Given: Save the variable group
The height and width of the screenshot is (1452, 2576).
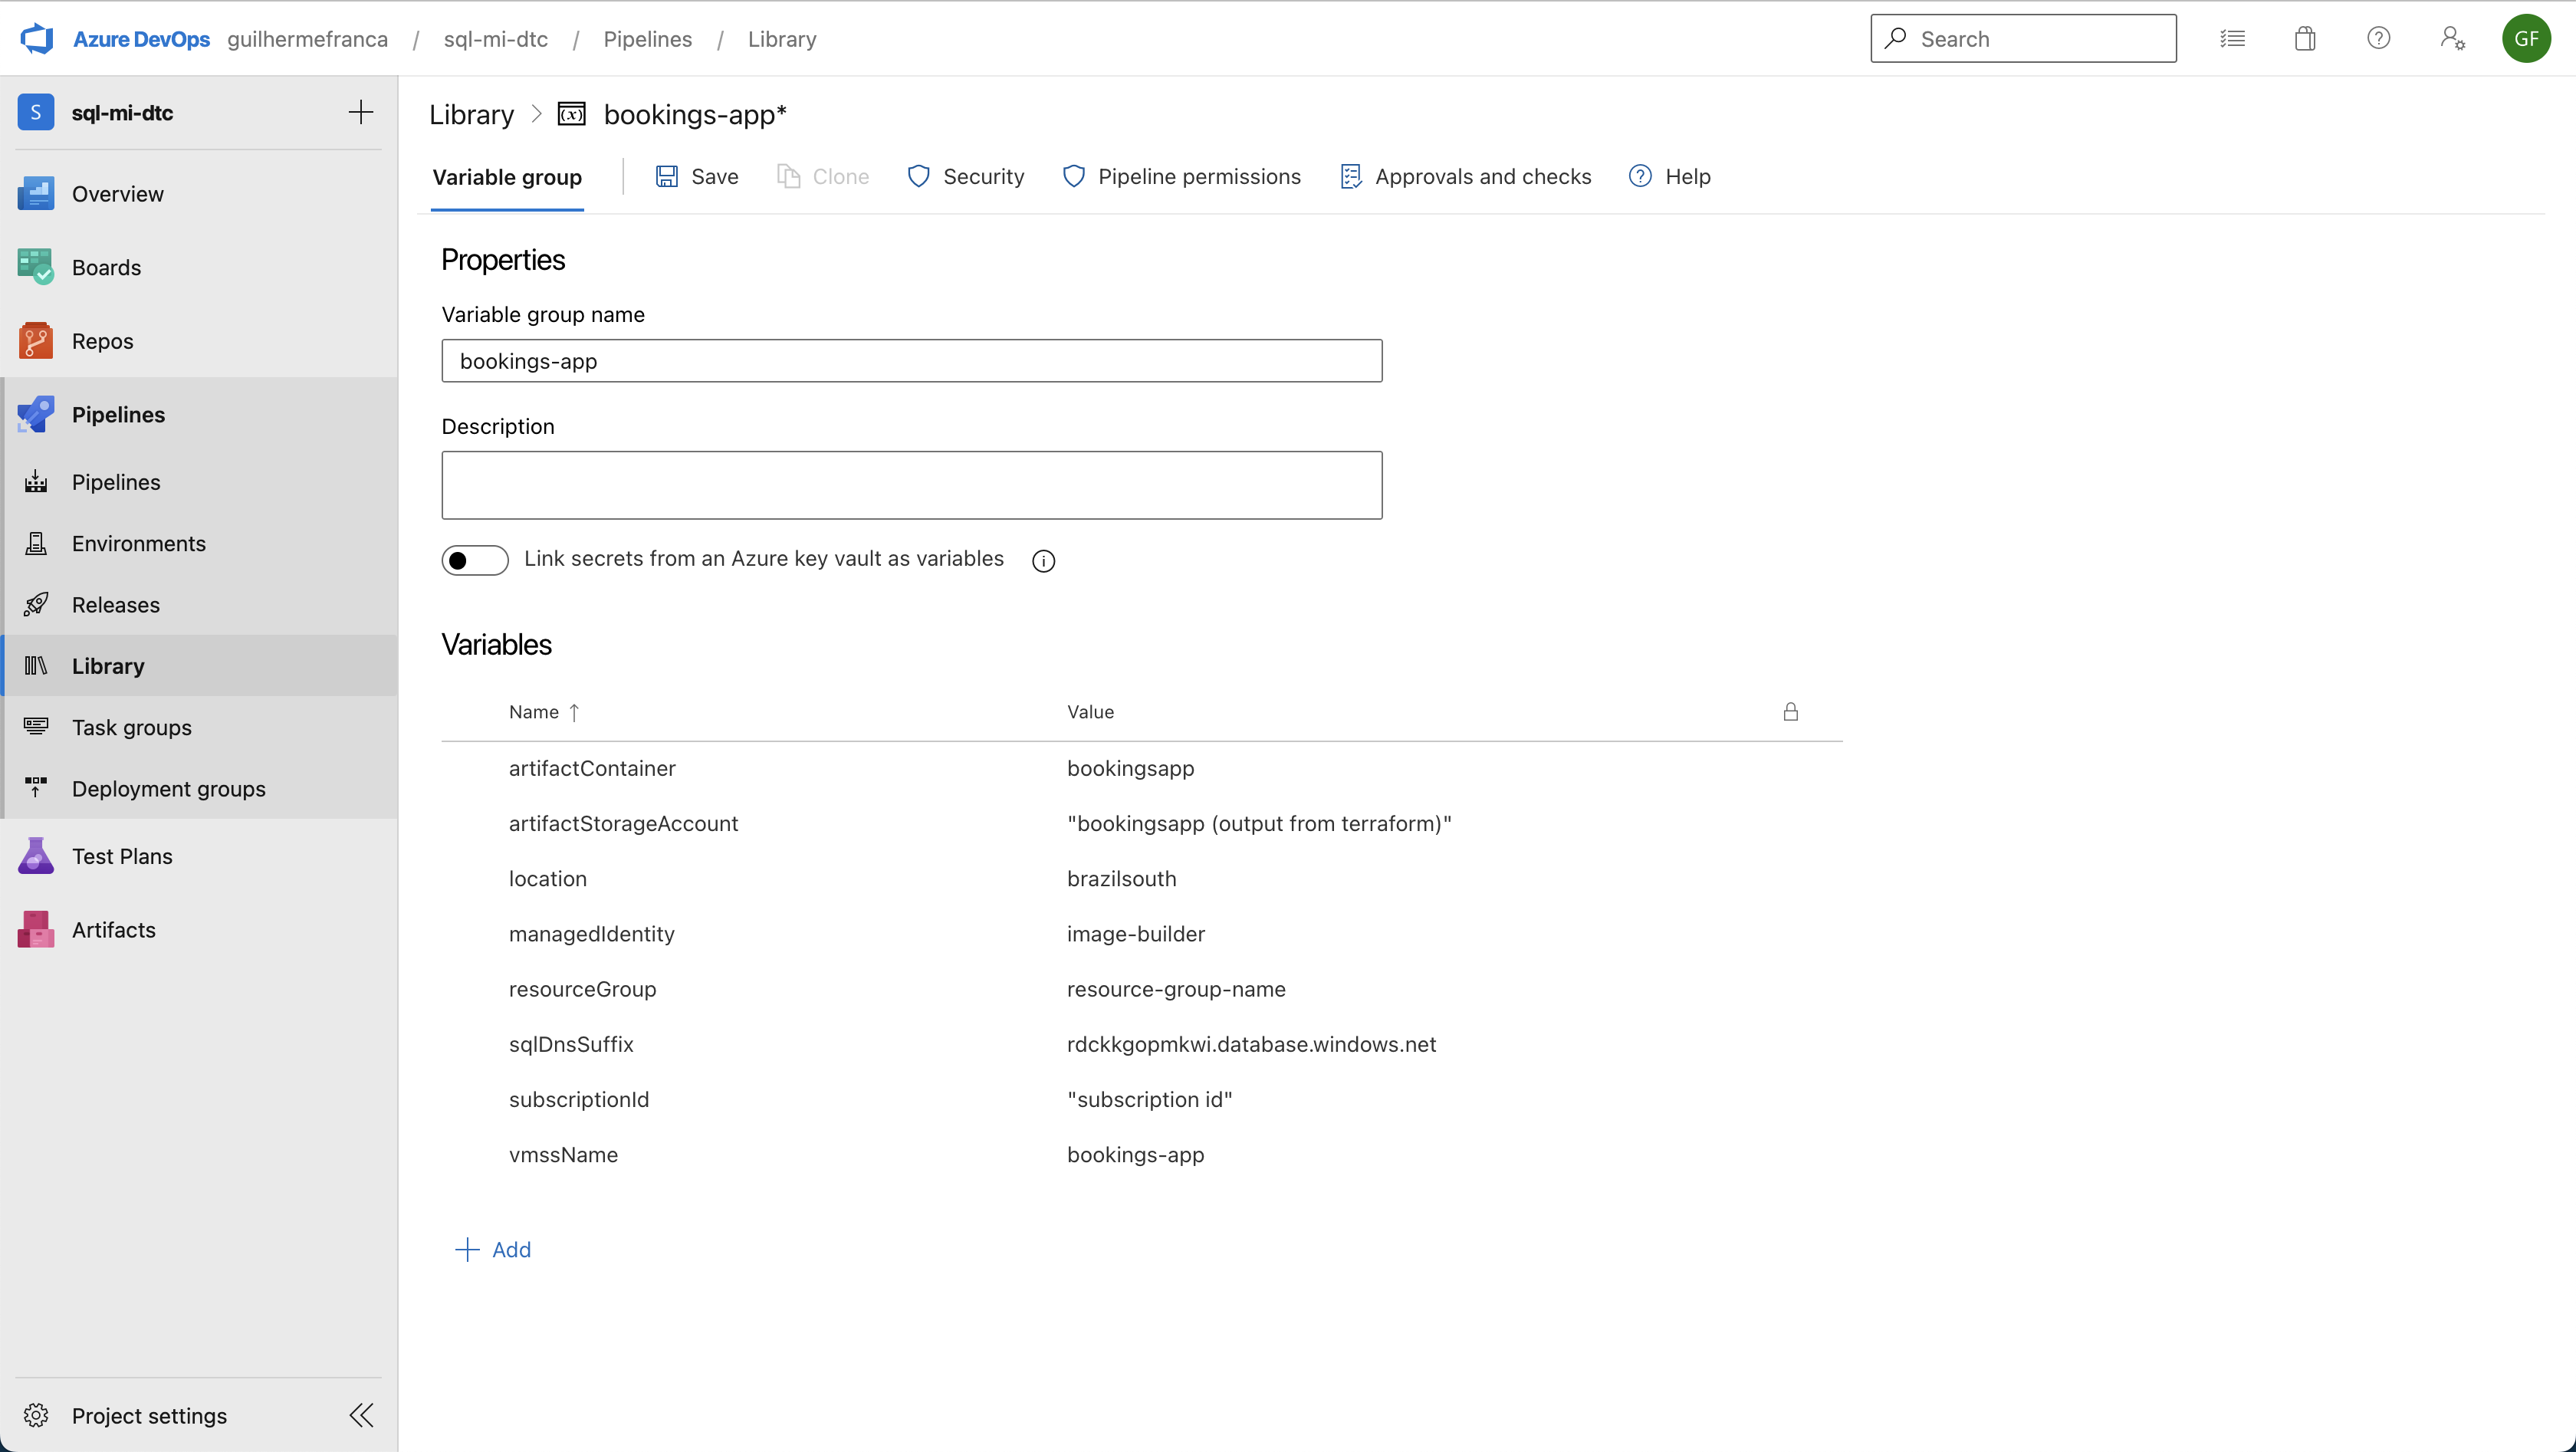Looking at the screenshot, I should tap(697, 177).
